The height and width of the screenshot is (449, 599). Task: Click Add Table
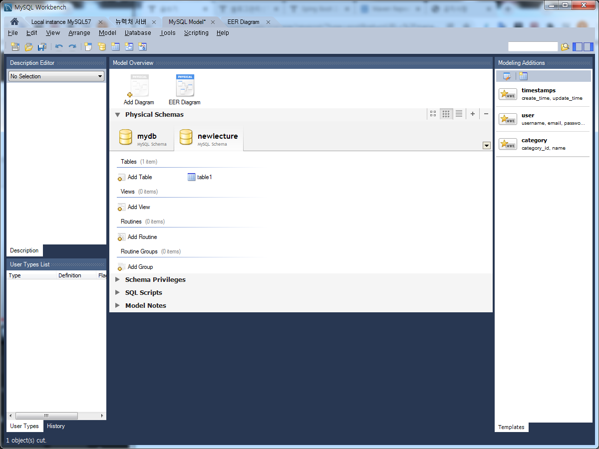coord(135,177)
